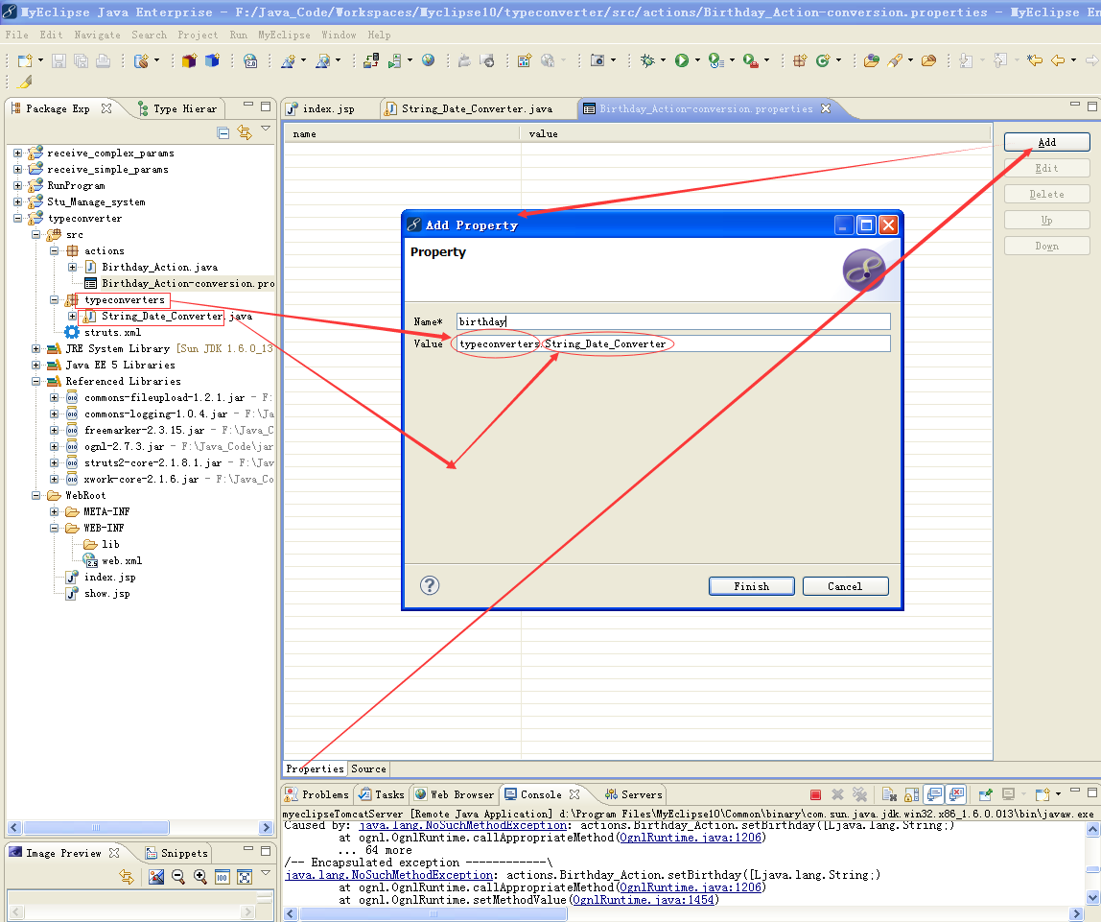Click the screenshot camera toolbar icon
Viewport: 1101px width, 922px height.
click(x=597, y=61)
